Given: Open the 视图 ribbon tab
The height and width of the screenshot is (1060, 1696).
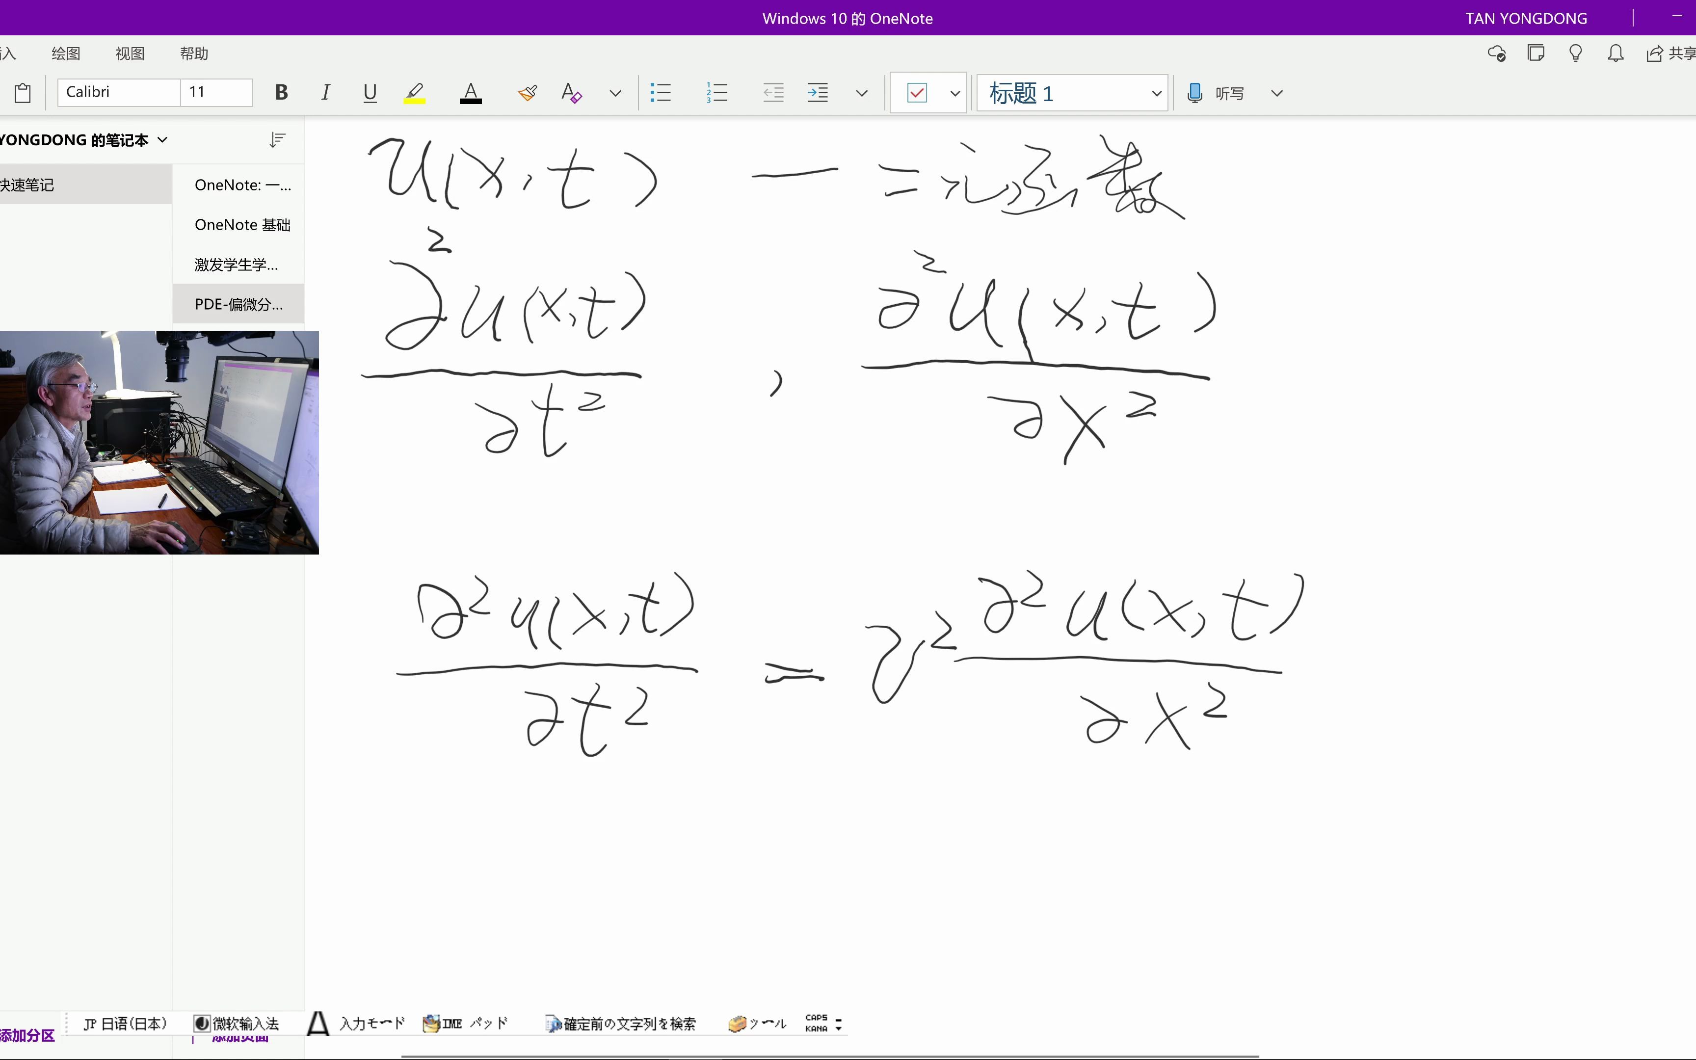Looking at the screenshot, I should (130, 53).
